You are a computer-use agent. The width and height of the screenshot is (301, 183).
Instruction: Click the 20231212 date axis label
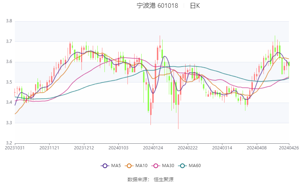click(x=84, y=148)
